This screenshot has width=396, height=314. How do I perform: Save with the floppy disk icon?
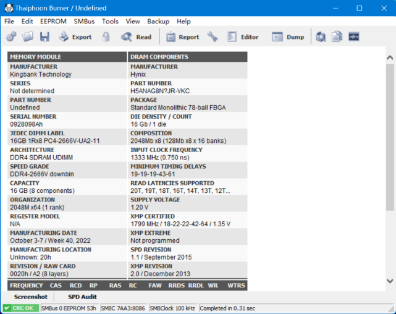44,37
